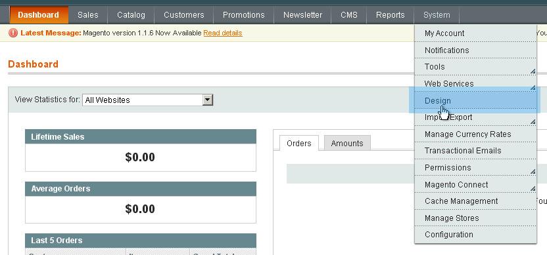This screenshot has height=255, width=547.
Task: Expand the Permissions submenu arrow
Action: click(x=533, y=172)
